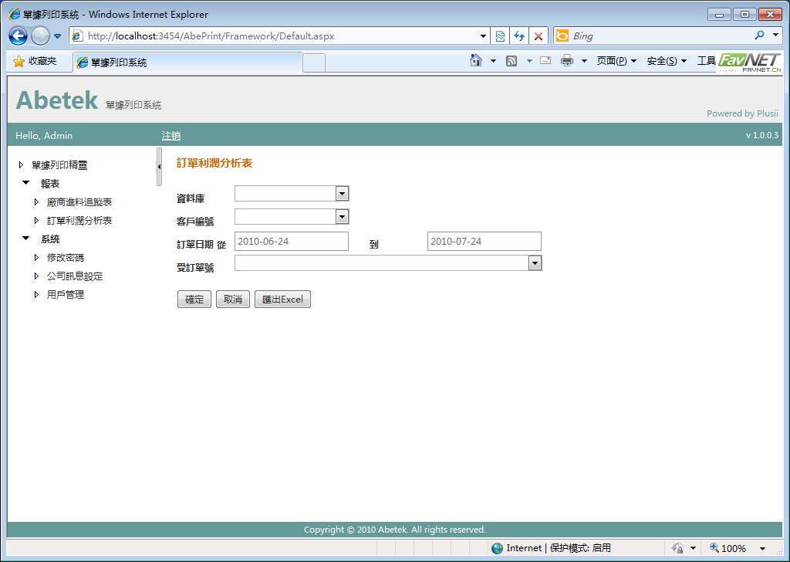Click the 確定 button
This screenshot has height=562, width=790.
pos(194,300)
